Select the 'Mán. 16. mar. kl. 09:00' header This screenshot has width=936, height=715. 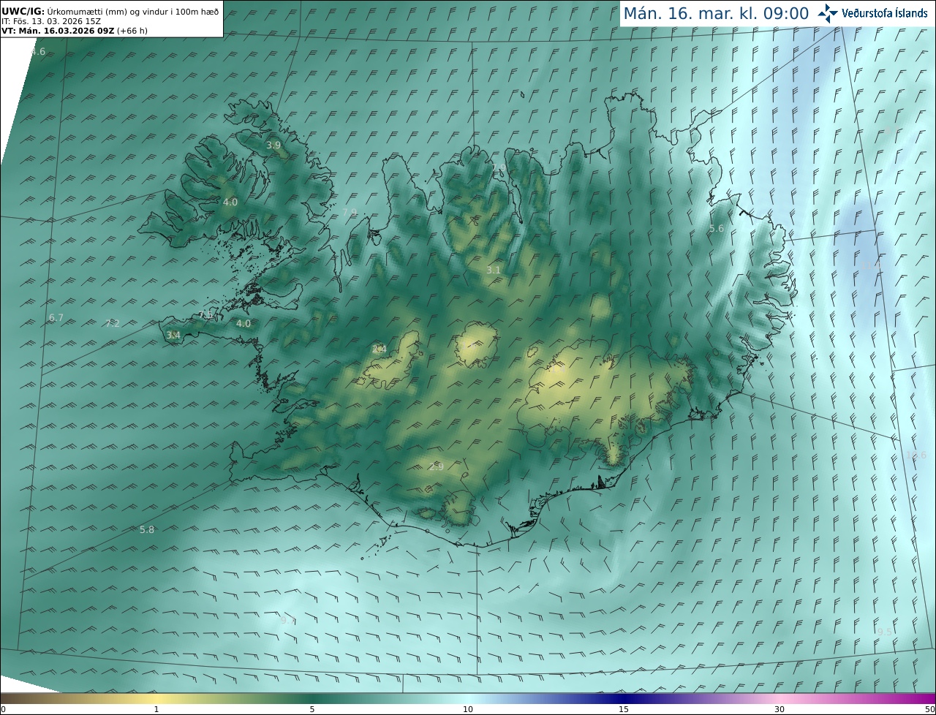[x=716, y=13]
